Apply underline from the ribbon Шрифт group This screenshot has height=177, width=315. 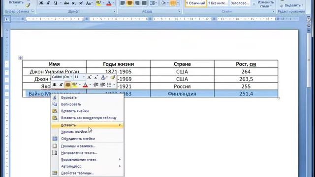pyautogui.click(x=56, y=3)
